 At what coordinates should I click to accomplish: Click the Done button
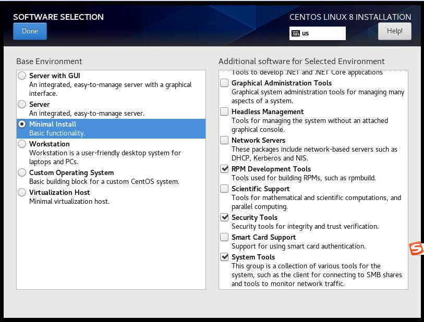[30, 31]
